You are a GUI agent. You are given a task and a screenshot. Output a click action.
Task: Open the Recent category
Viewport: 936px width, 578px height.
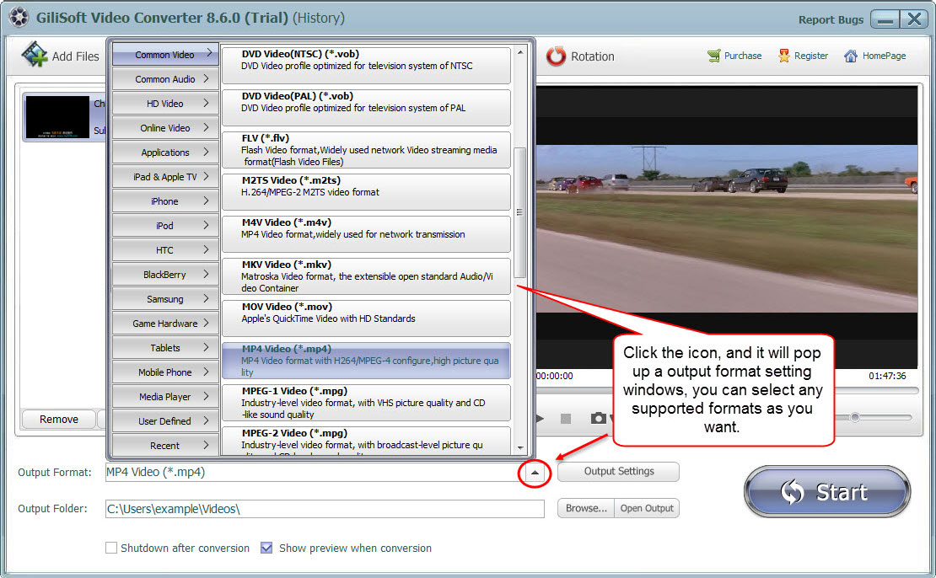[x=165, y=445]
